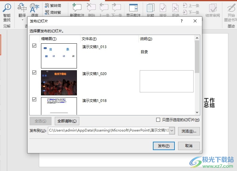Close the 发布幻灯片 dialog

pyautogui.click(x=195, y=21)
